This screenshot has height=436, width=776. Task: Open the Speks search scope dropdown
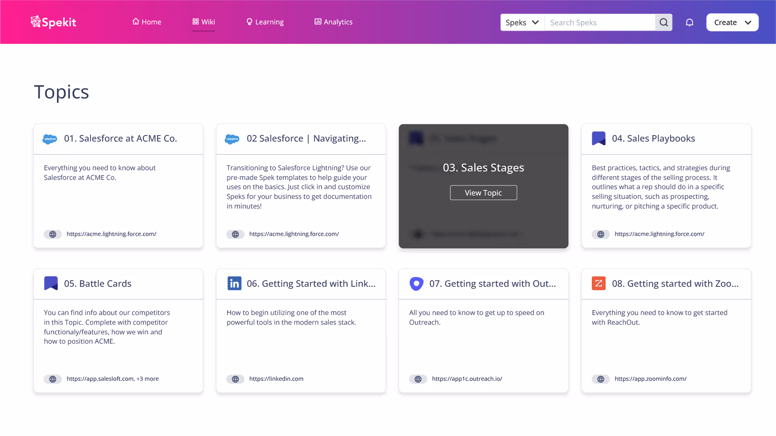click(x=522, y=22)
